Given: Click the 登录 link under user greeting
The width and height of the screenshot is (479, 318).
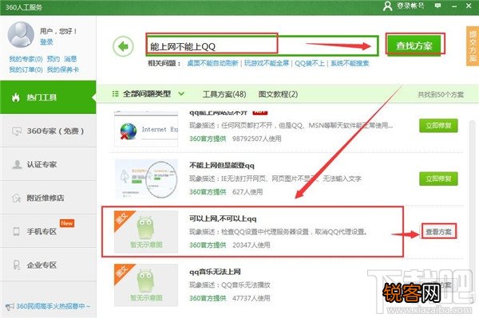Looking at the screenshot, I should tap(46, 42).
